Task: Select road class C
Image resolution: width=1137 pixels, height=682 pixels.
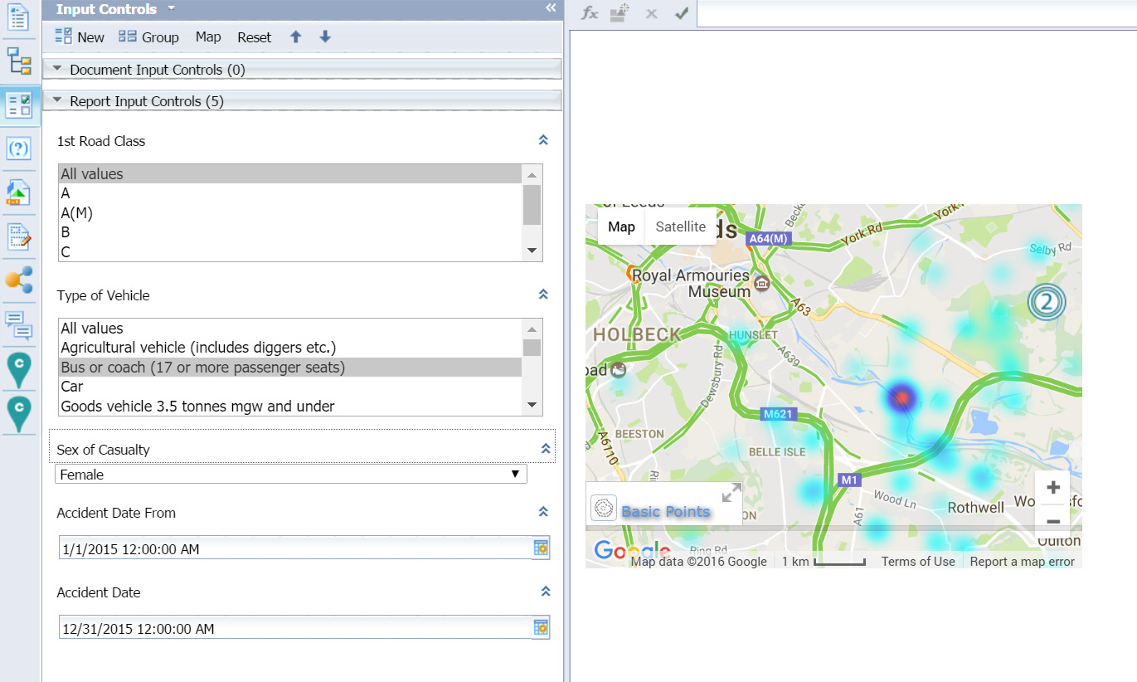Action: click(290, 251)
